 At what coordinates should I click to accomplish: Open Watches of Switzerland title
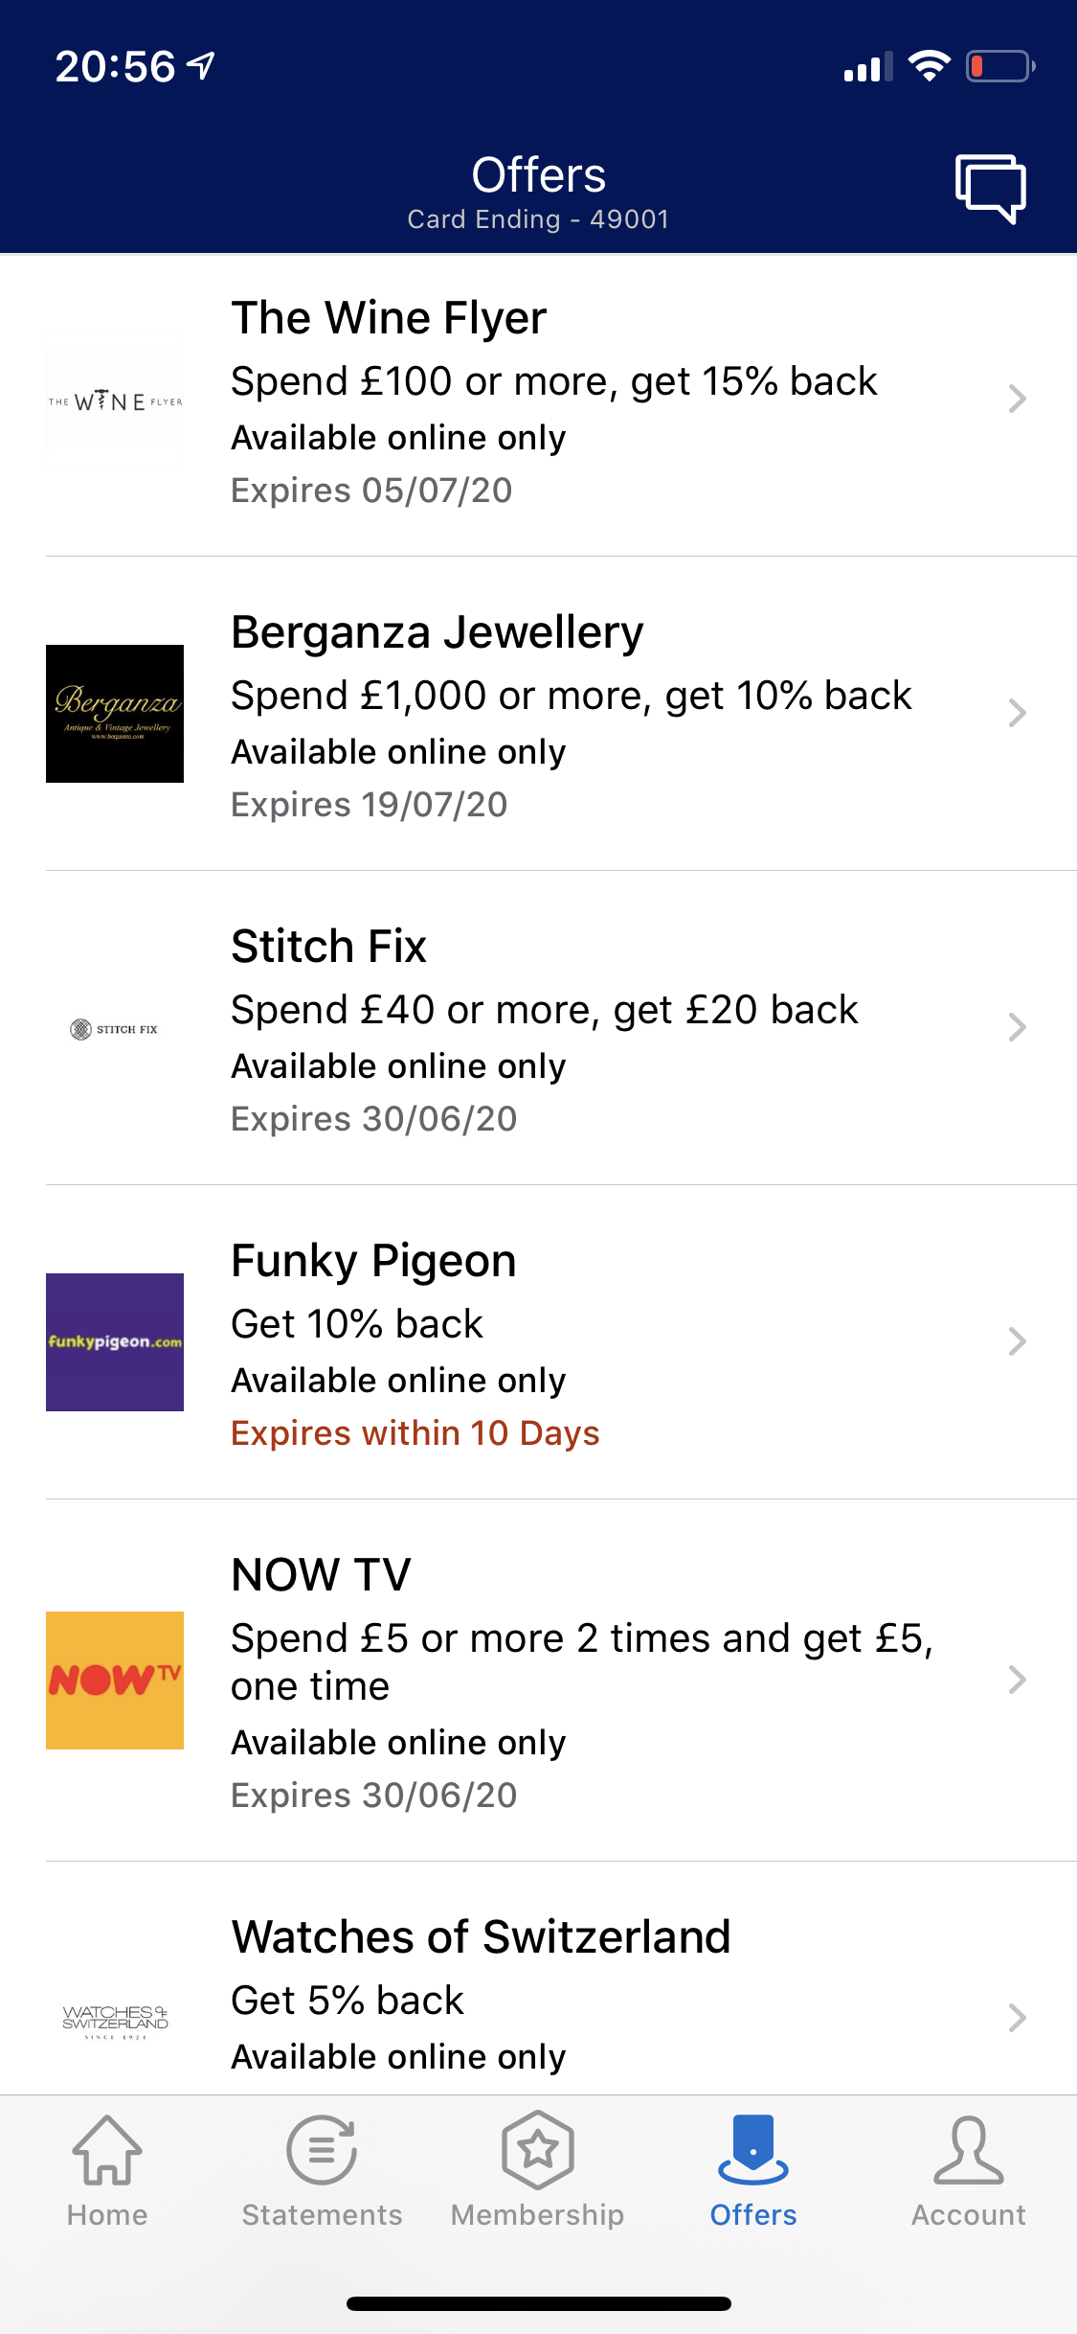(x=481, y=1937)
